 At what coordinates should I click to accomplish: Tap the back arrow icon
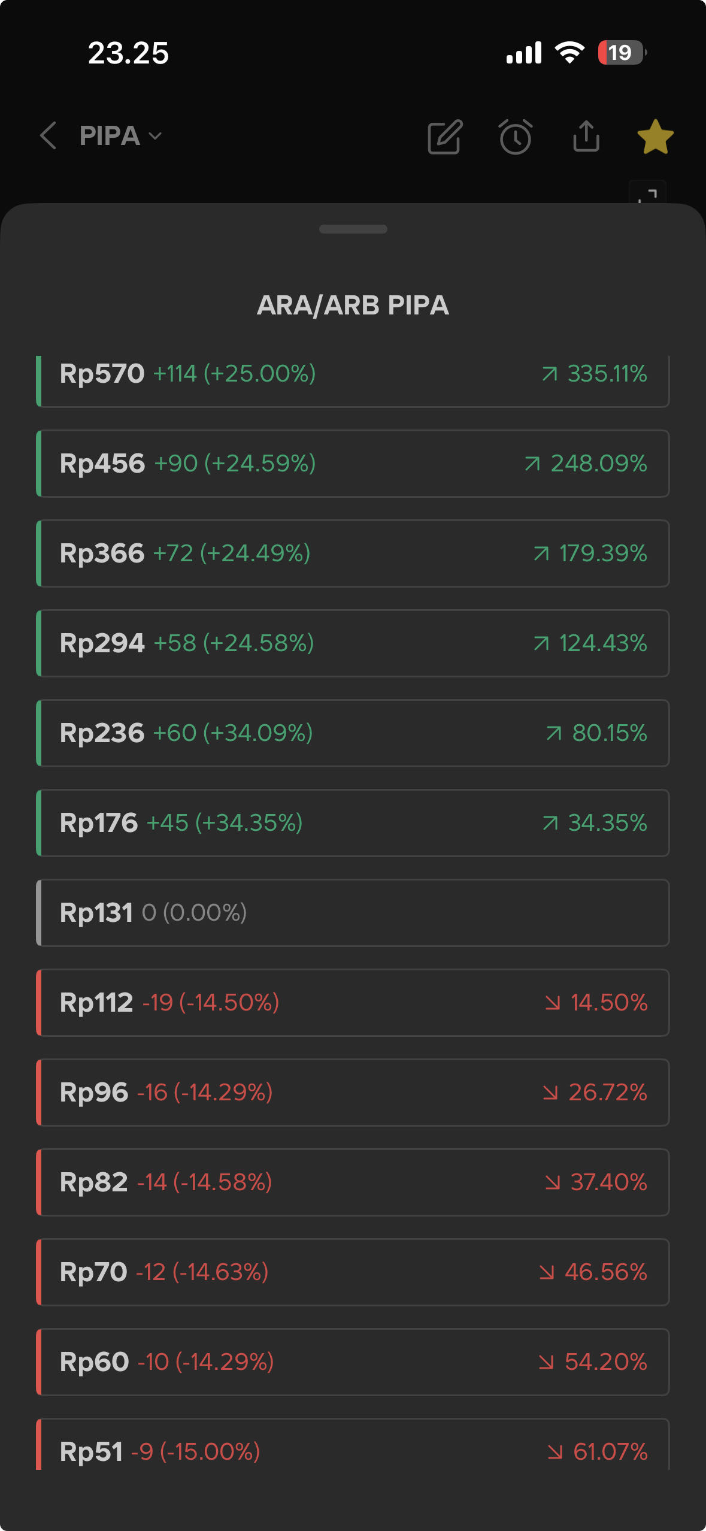tap(49, 136)
